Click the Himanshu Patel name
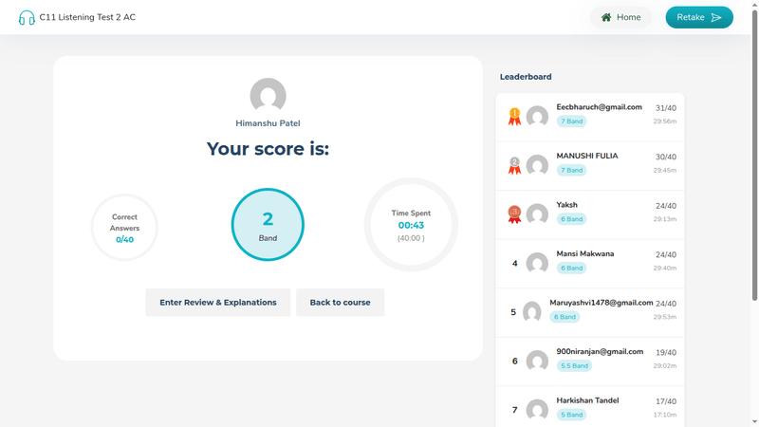Viewport: 759px width, 427px height. click(268, 123)
